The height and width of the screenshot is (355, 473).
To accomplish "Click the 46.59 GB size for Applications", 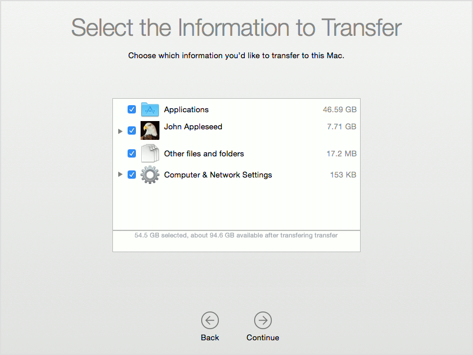I will pyautogui.click(x=339, y=109).
